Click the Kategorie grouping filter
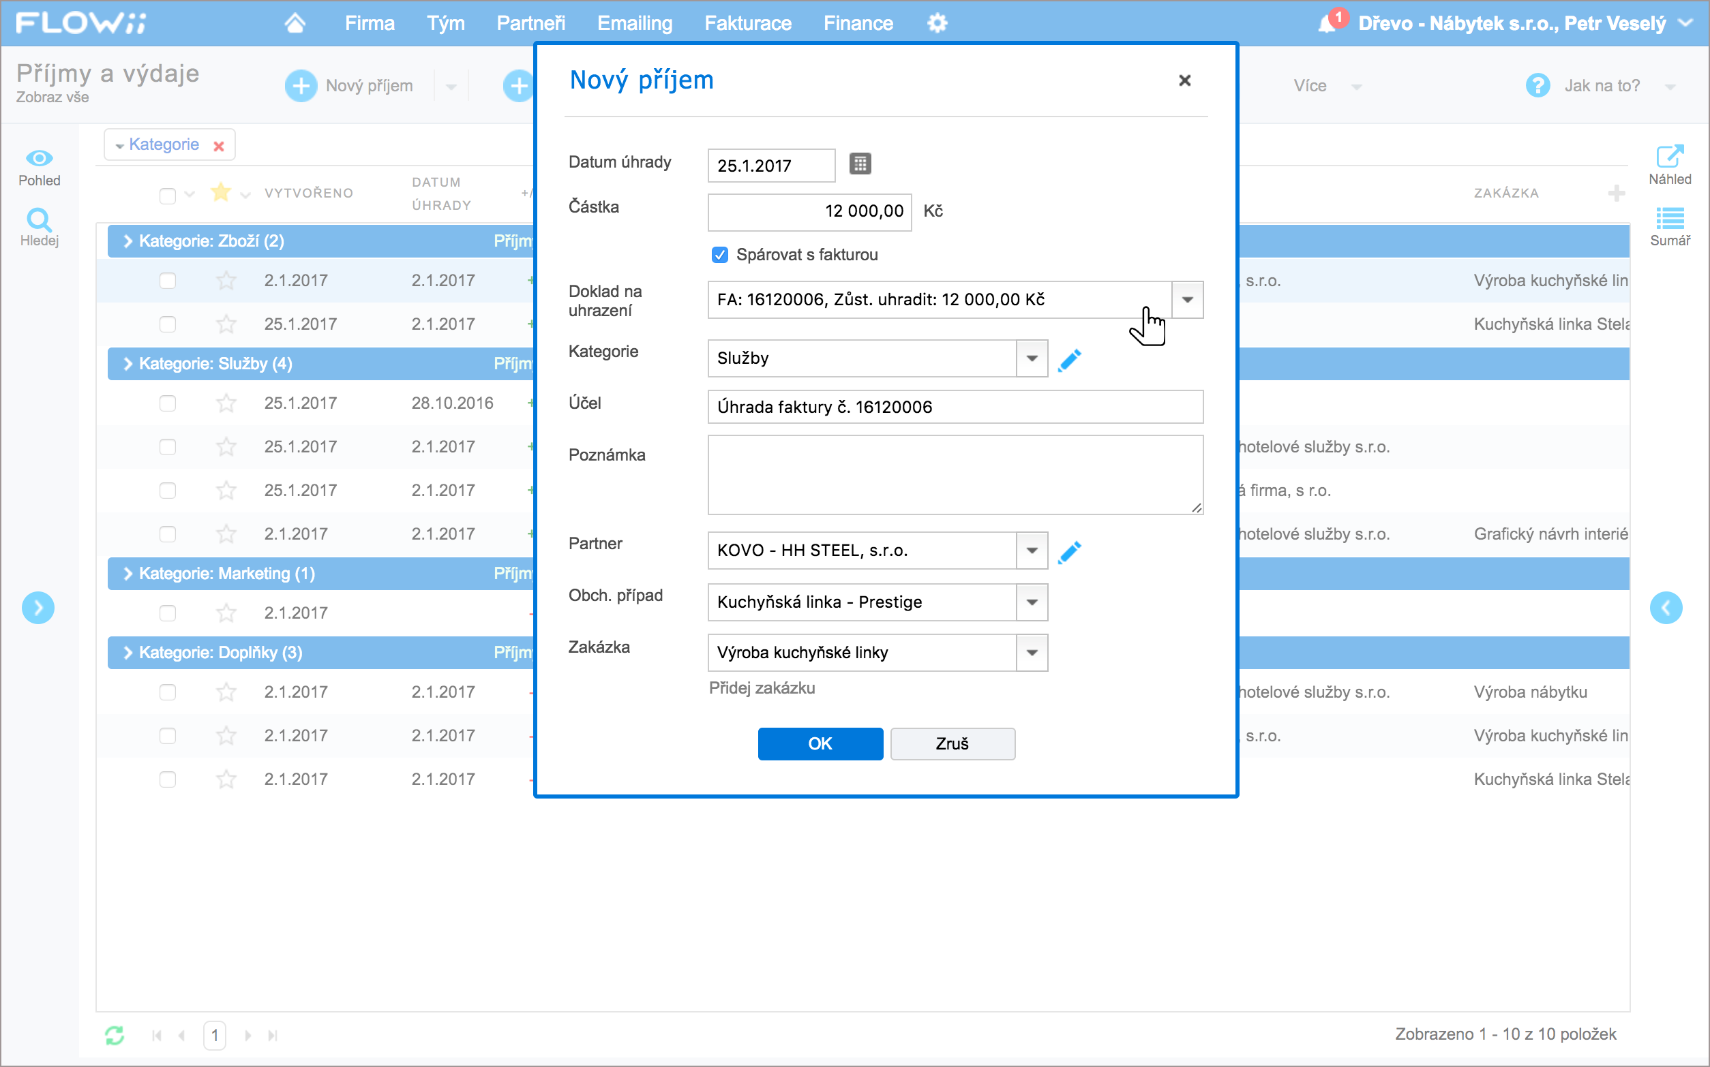This screenshot has height=1067, width=1710. [164, 144]
